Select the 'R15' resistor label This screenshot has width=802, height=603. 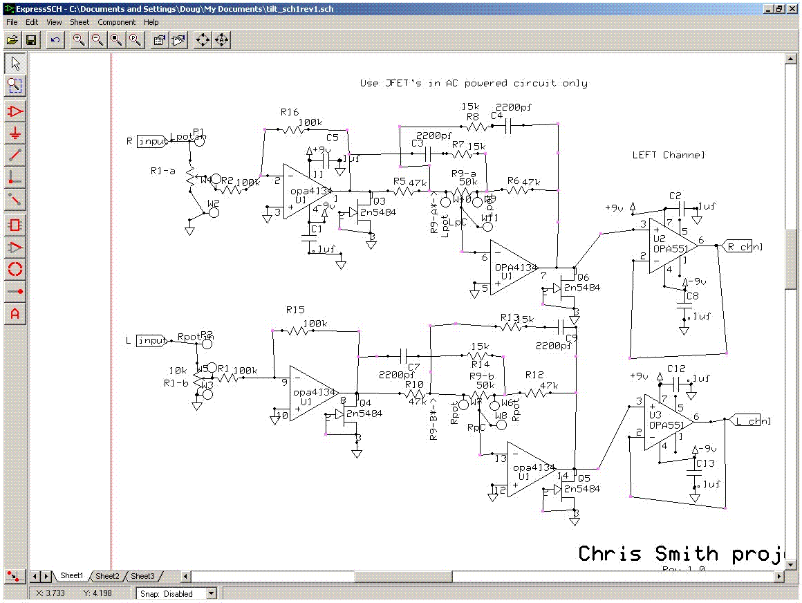(295, 310)
